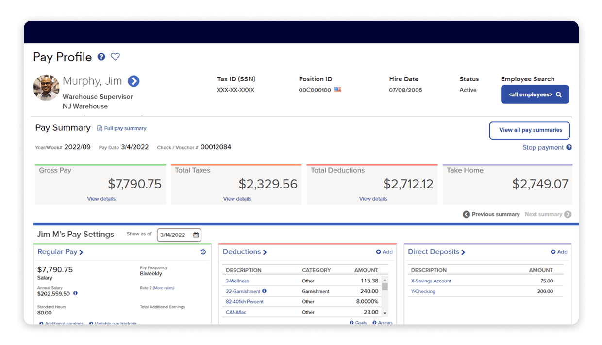Click the info icon beside 22-Garnishment
The width and height of the screenshot is (602, 345).
coord(265,291)
